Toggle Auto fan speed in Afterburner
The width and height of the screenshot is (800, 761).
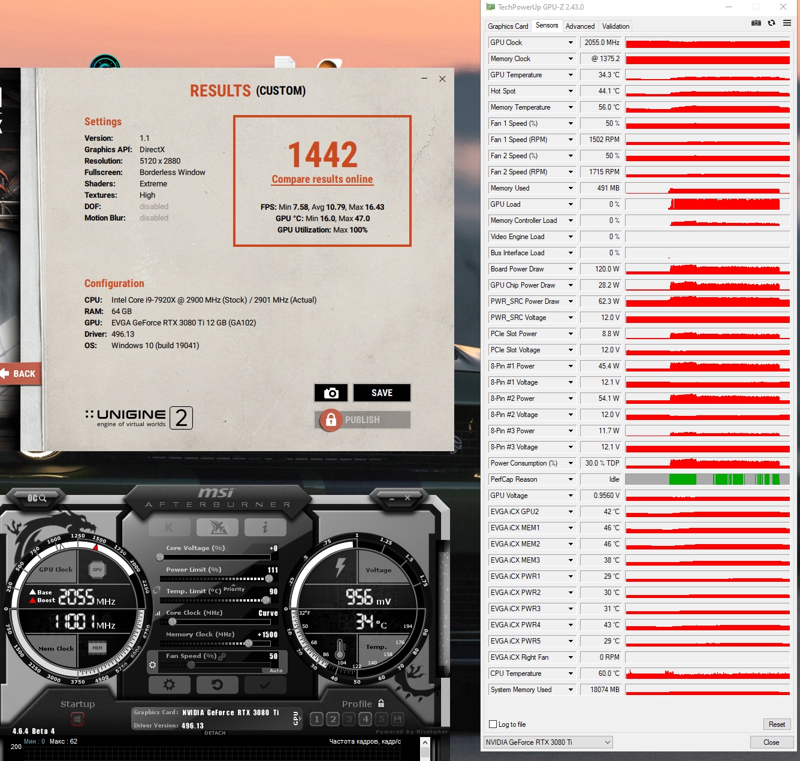276,671
